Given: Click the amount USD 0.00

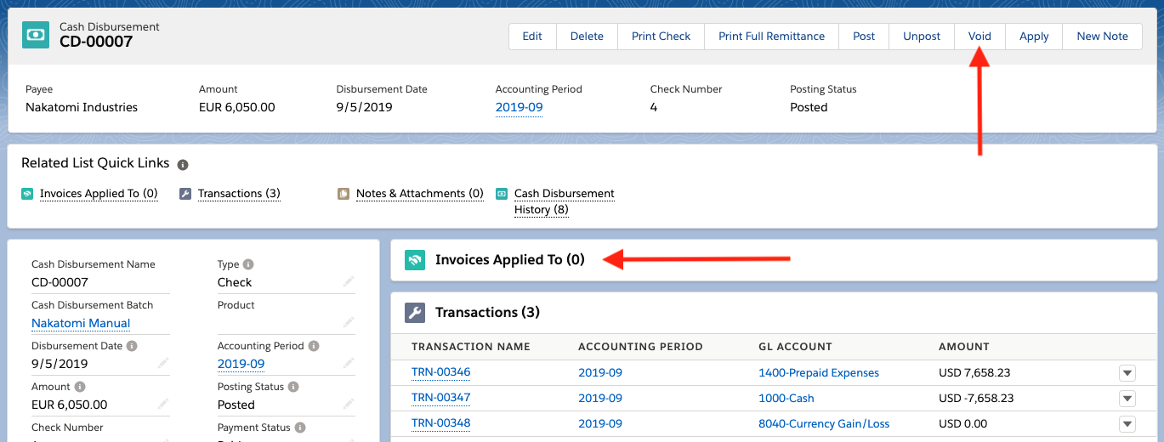Looking at the screenshot, I should point(962,424).
